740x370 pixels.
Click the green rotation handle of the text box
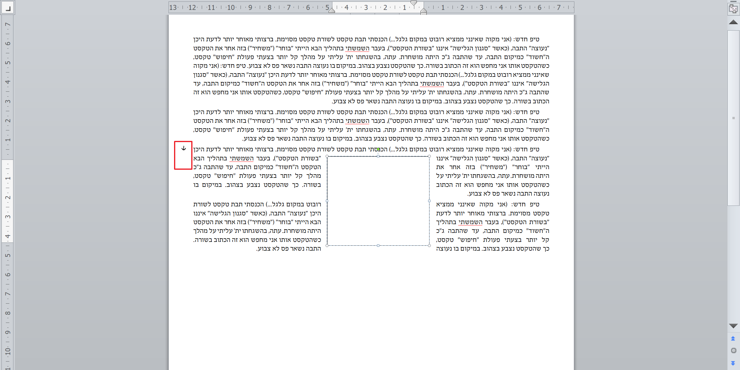point(378,149)
